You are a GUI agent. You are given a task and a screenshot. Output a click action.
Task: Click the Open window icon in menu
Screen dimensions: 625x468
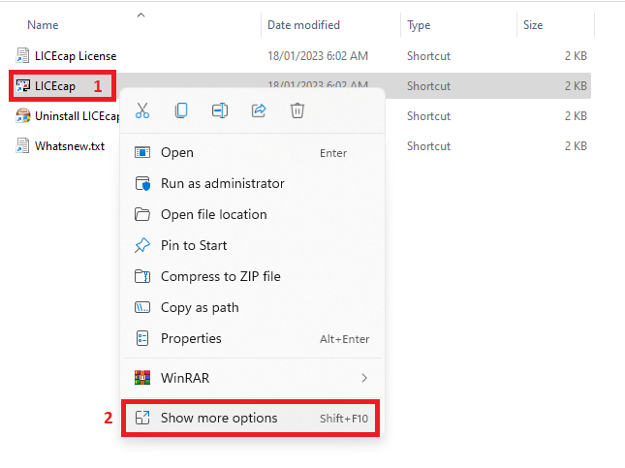click(142, 153)
